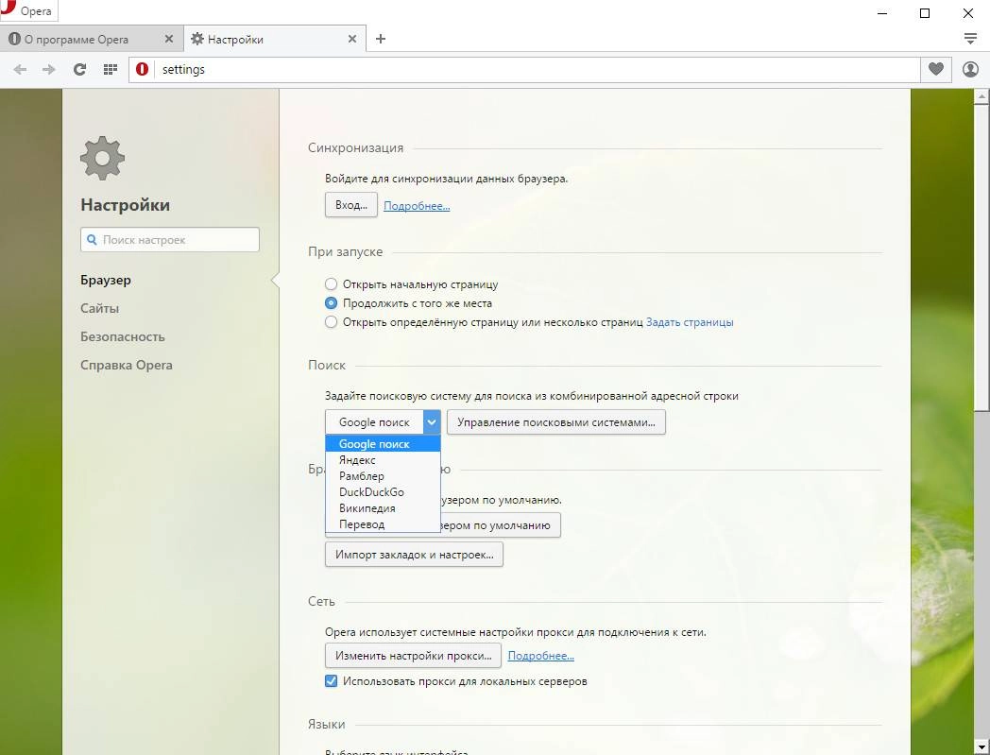Click 'Импорт закладок и настроек...' button
This screenshot has width=990, height=755.
click(414, 555)
